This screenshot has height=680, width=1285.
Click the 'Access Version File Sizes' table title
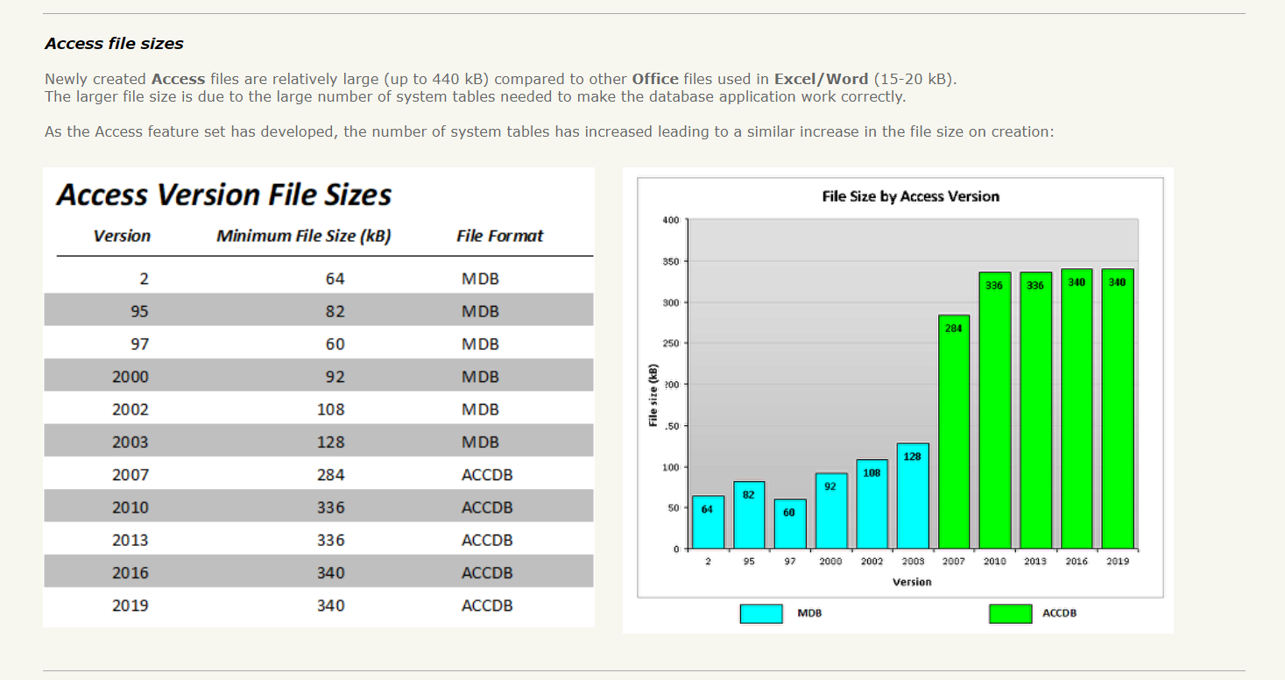pos(224,195)
